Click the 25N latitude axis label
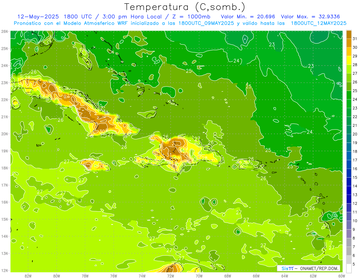Viewport: 363px width, 280px height. 4,49
